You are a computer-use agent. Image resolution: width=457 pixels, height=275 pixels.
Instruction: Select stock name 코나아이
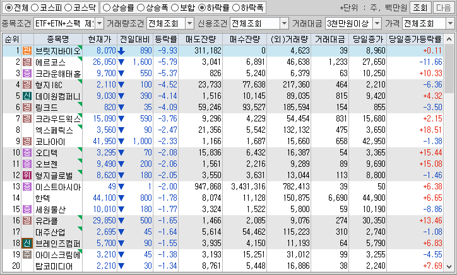50,142
